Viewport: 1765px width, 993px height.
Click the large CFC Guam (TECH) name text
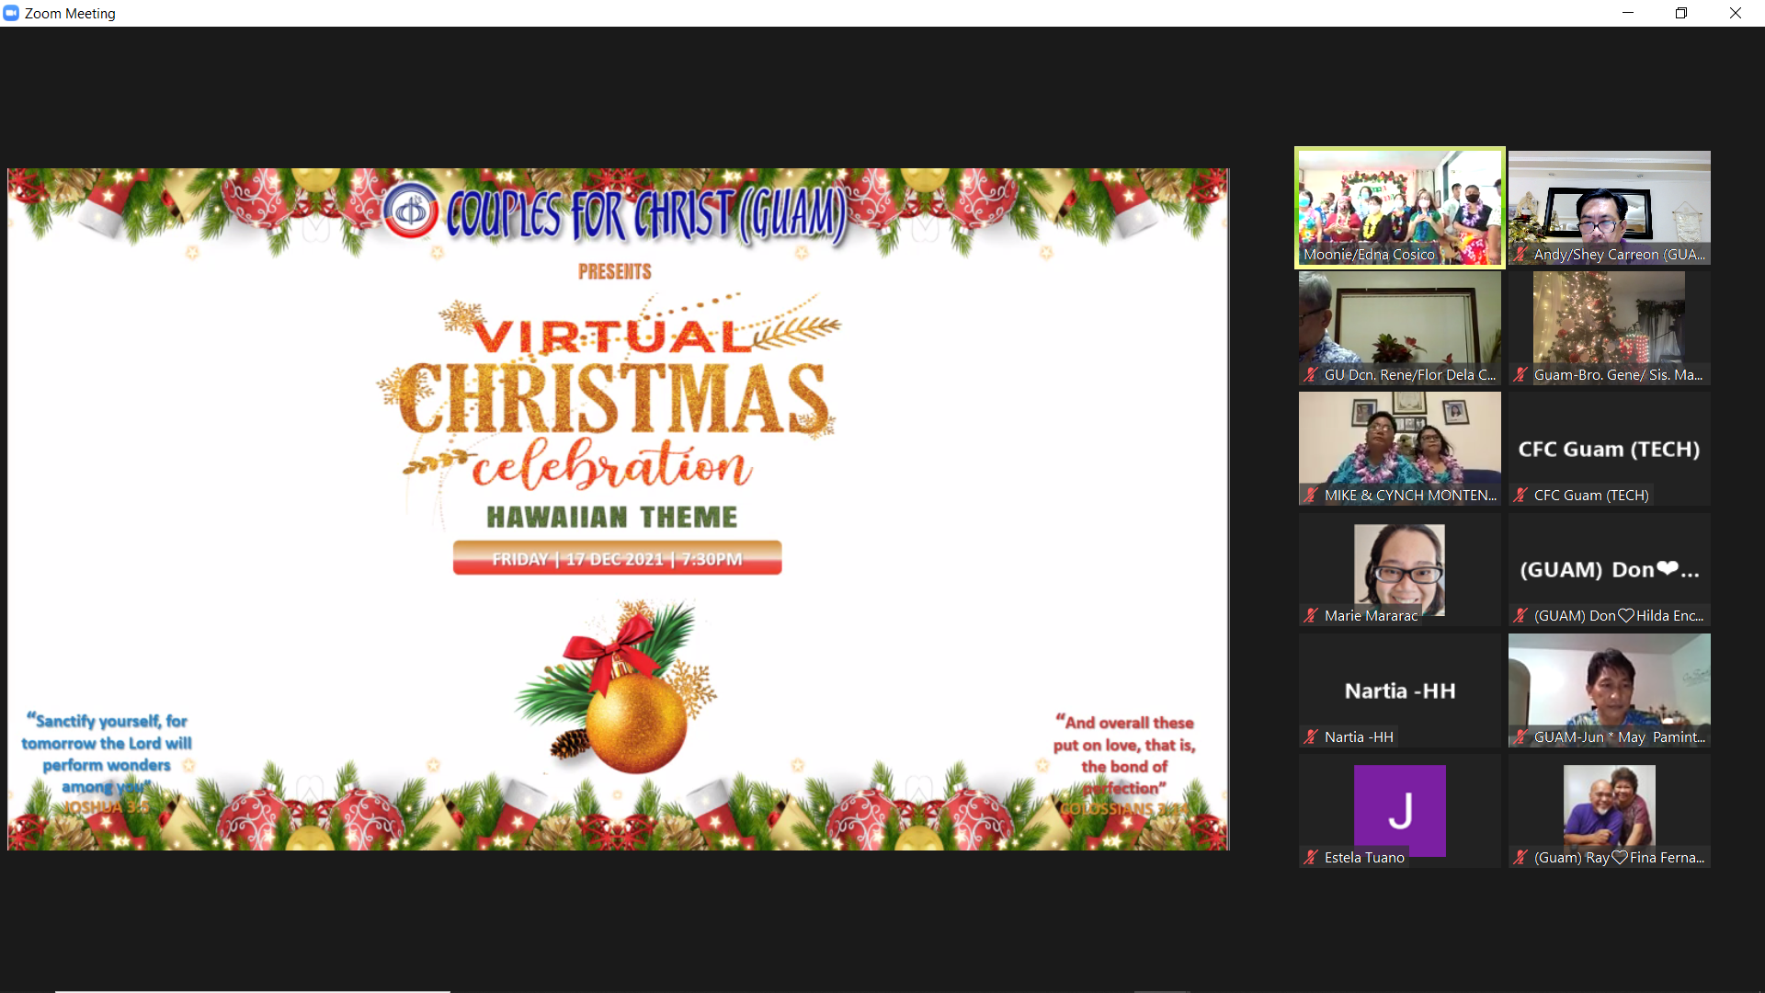(1609, 450)
